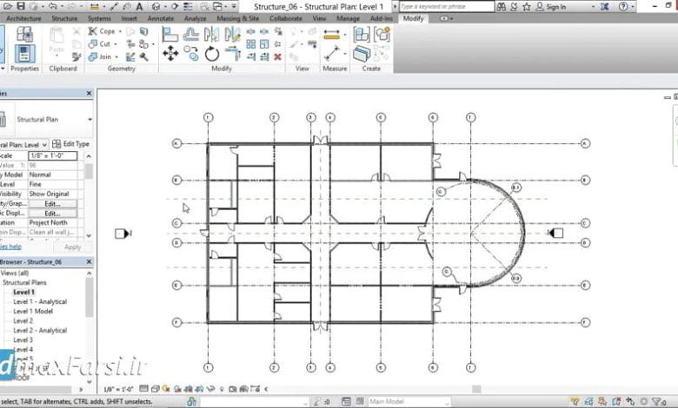
Task: Click the horizontal scrollbar thumb below drawing
Action: coord(476,389)
